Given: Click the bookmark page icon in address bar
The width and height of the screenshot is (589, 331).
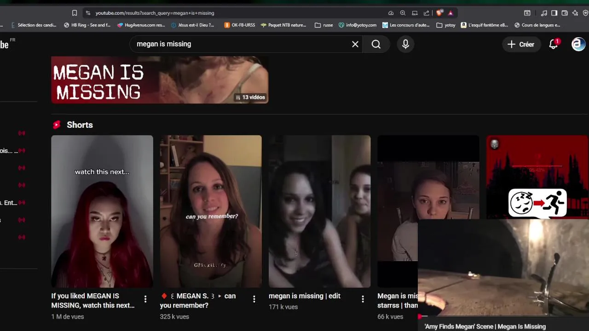Looking at the screenshot, I should [75, 13].
